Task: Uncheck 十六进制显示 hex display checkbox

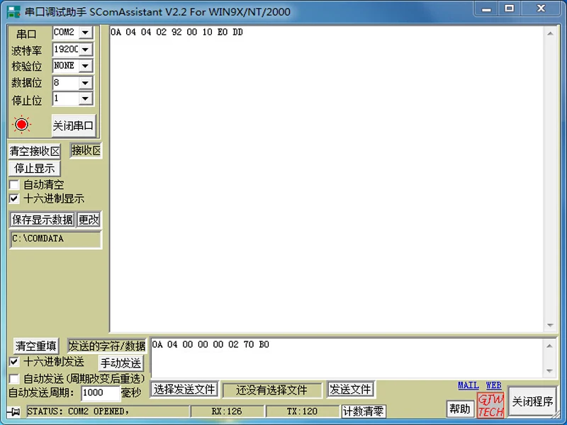Action: [x=14, y=198]
